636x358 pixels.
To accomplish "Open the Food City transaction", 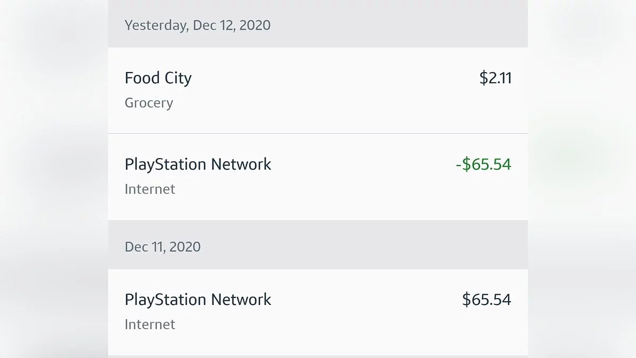I will (318, 90).
